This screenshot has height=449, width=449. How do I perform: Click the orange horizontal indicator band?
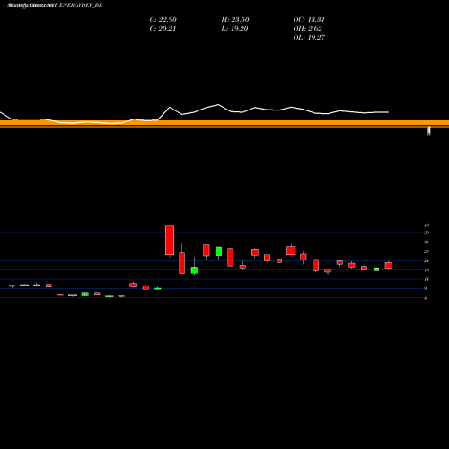tap(224, 123)
